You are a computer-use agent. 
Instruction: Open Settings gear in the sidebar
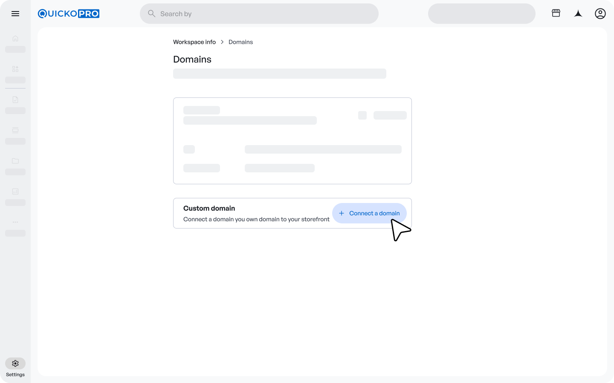(x=15, y=363)
